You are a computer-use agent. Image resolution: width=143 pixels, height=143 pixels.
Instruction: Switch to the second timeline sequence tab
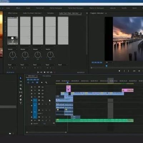46,76
